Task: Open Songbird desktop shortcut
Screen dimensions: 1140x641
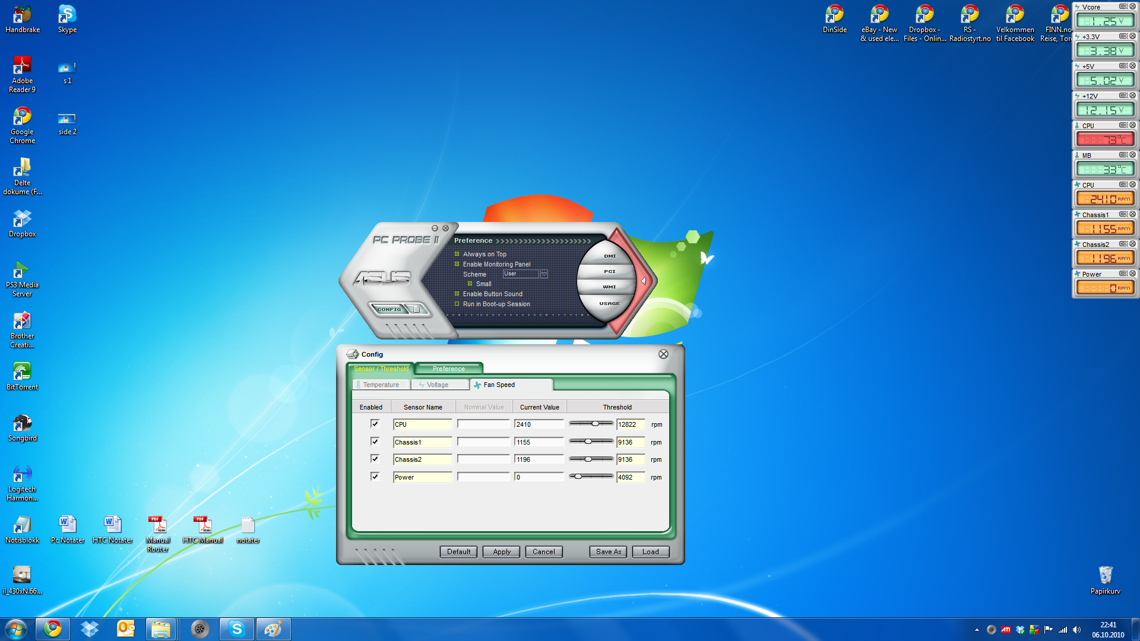Action: [23, 427]
